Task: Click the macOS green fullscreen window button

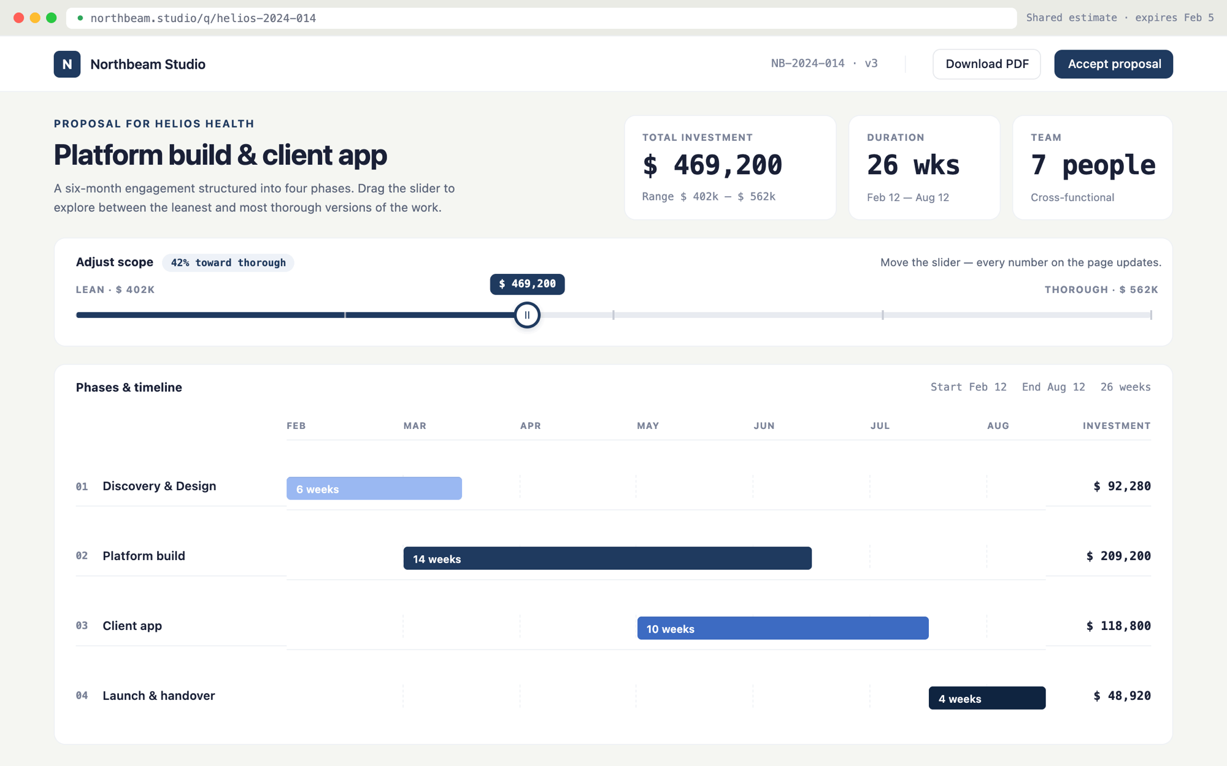Action: point(52,18)
